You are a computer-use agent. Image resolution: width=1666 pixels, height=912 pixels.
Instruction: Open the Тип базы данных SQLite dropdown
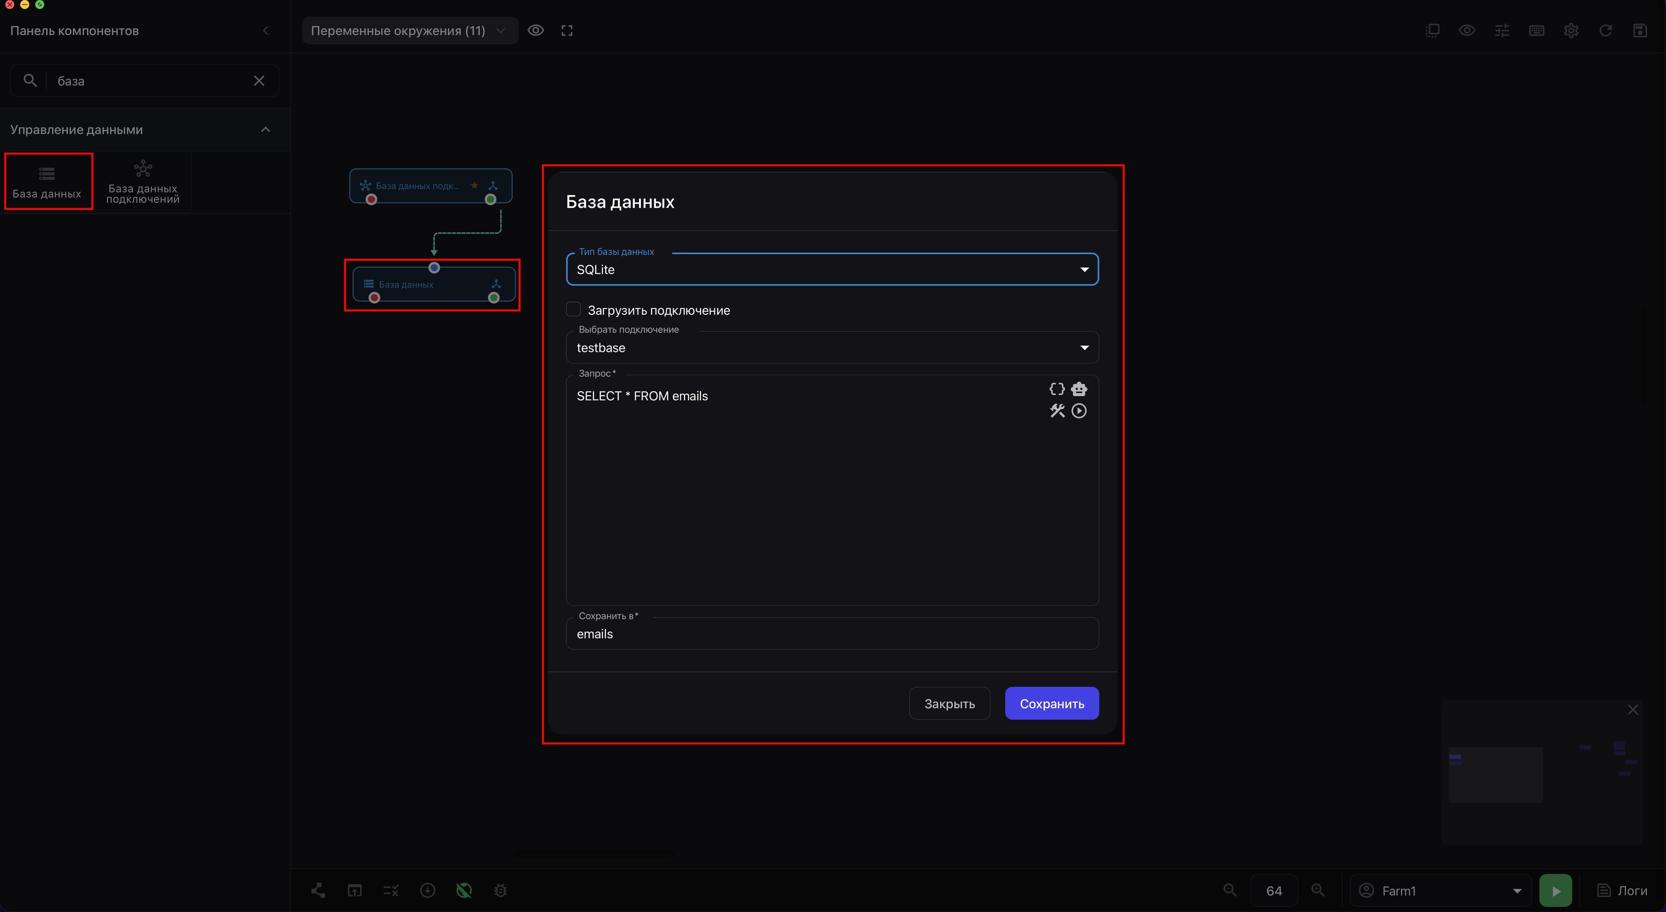(x=833, y=269)
